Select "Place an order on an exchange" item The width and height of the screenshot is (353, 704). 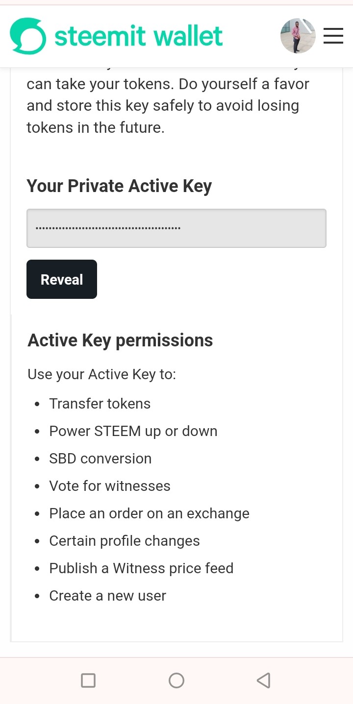click(149, 513)
